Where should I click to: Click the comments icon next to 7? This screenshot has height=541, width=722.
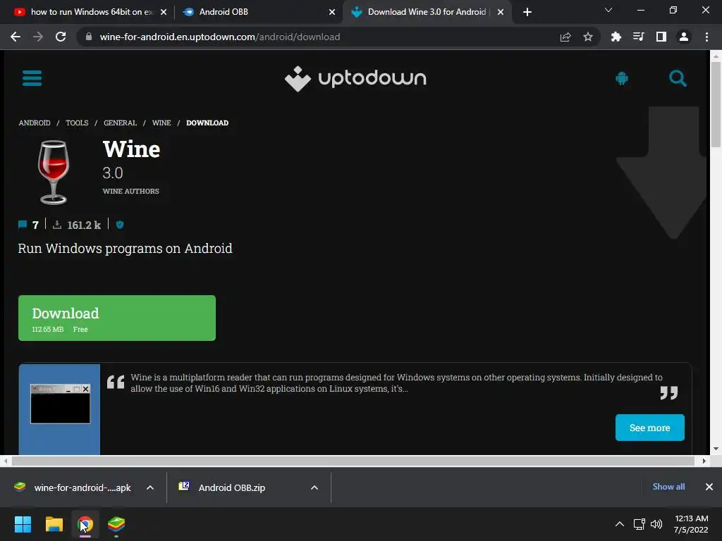pyautogui.click(x=23, y=225)
